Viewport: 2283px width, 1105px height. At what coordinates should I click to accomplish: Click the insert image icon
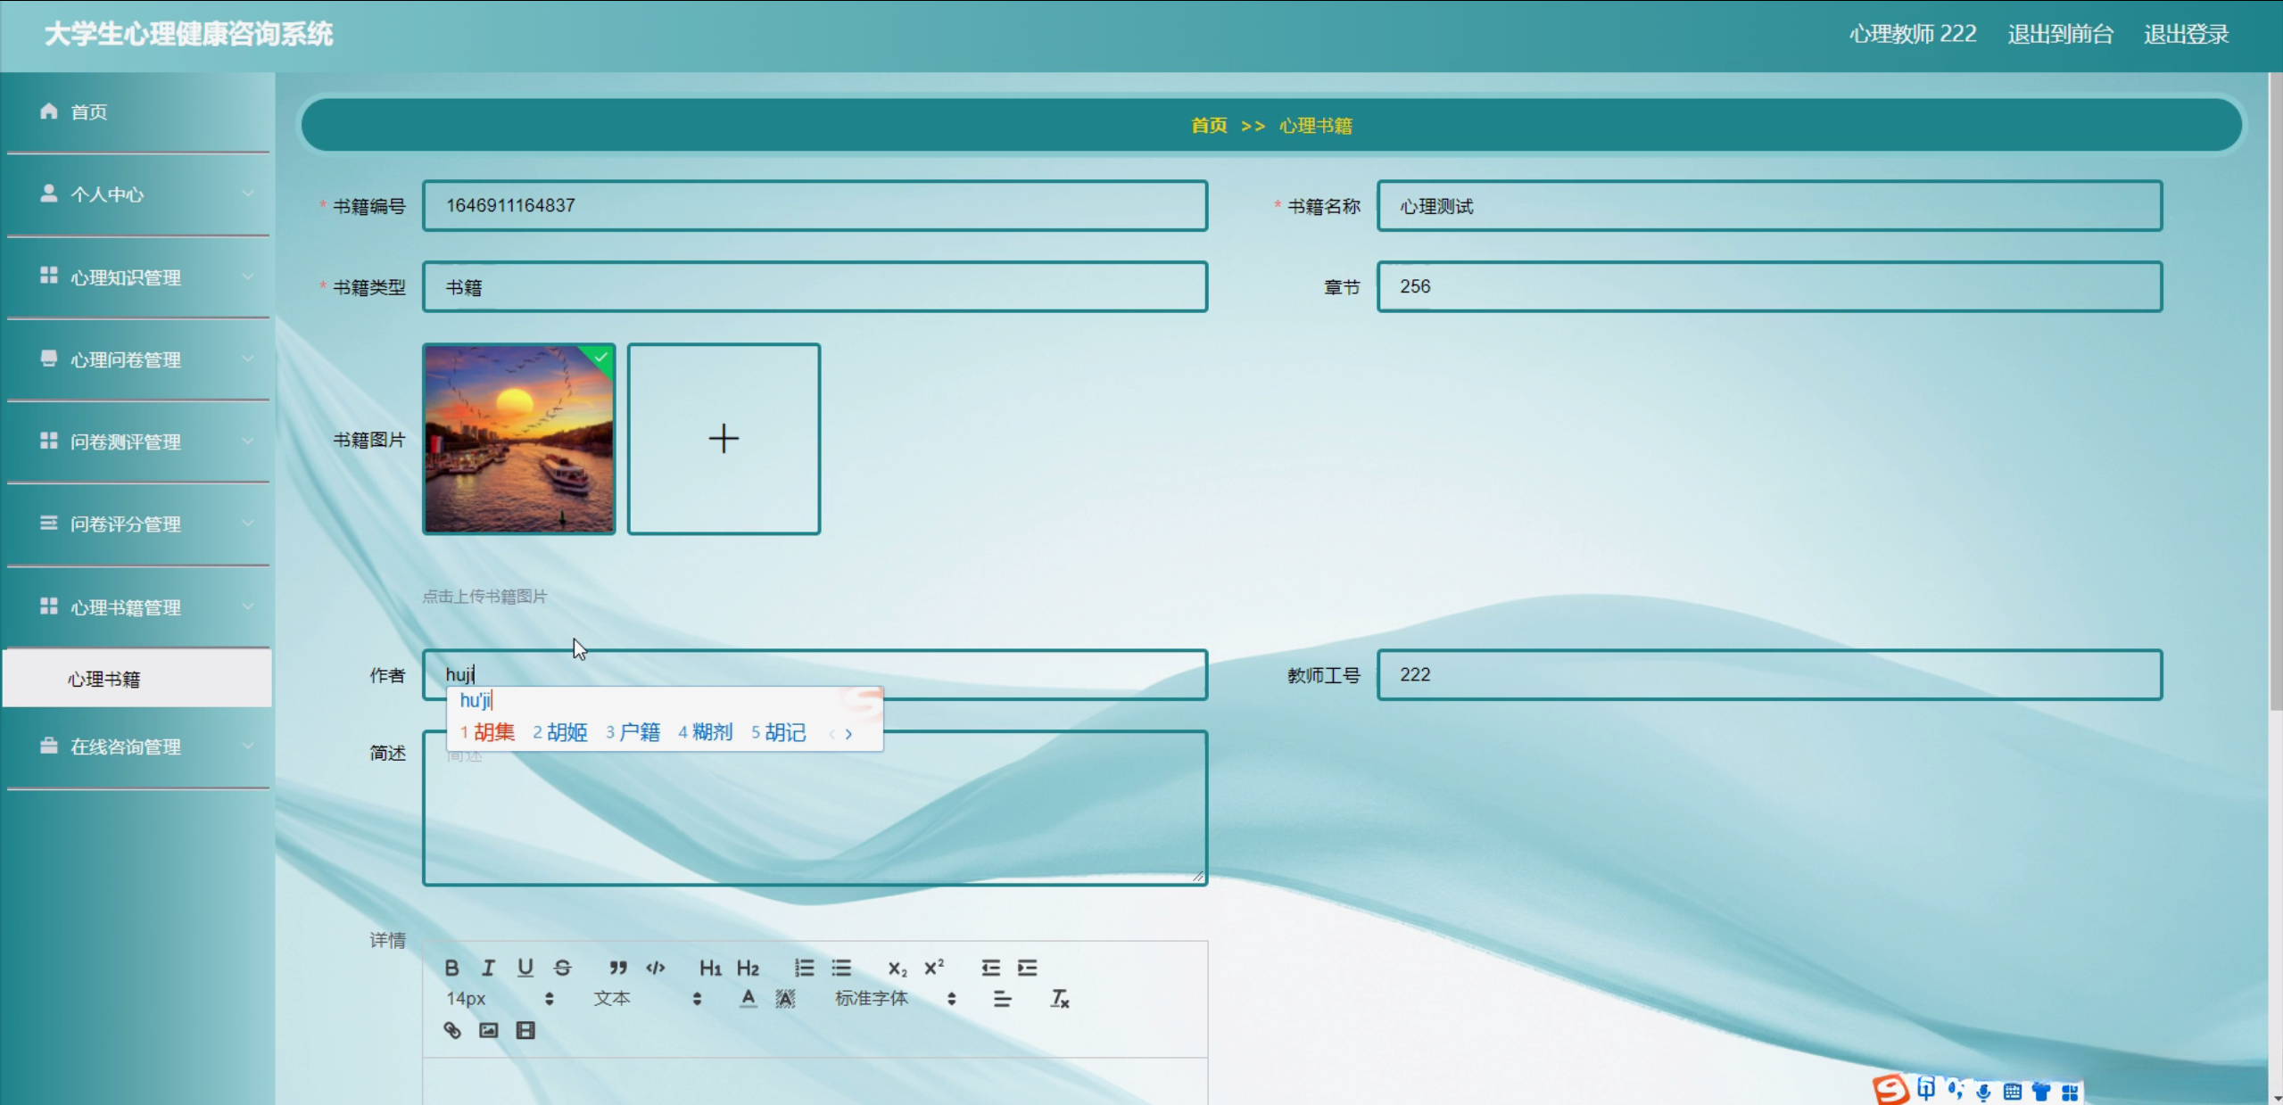coord(489,1030)
